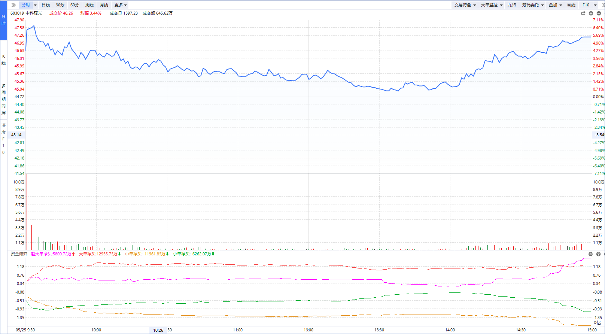Screen dimensions: 605x334
Task: Expand the 更多 periods dropdown
Action: pyautogui.click(x=121, y=5)
